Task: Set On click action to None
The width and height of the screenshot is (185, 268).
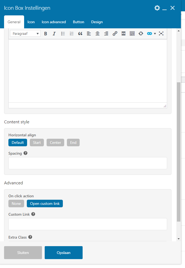Action: 16,203
